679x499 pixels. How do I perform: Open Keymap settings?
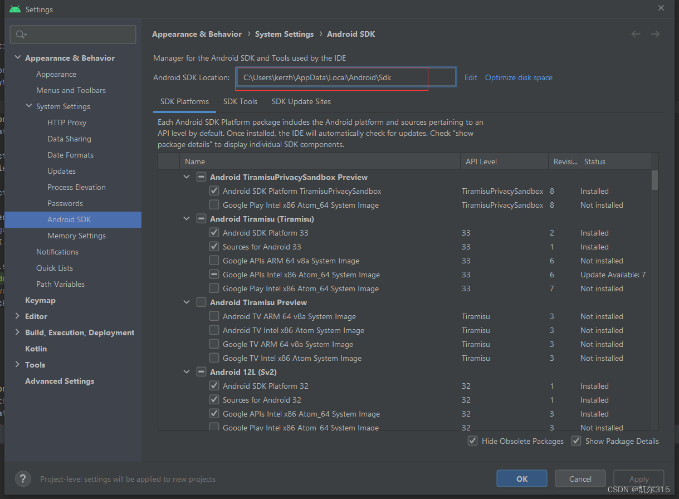point(40,300)
